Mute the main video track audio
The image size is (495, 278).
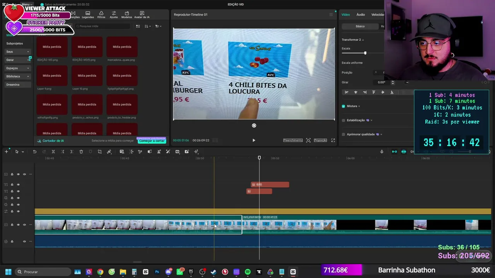coord(24,225)
